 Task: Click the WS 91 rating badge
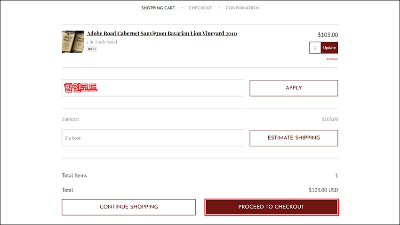(x=92, y=49)
